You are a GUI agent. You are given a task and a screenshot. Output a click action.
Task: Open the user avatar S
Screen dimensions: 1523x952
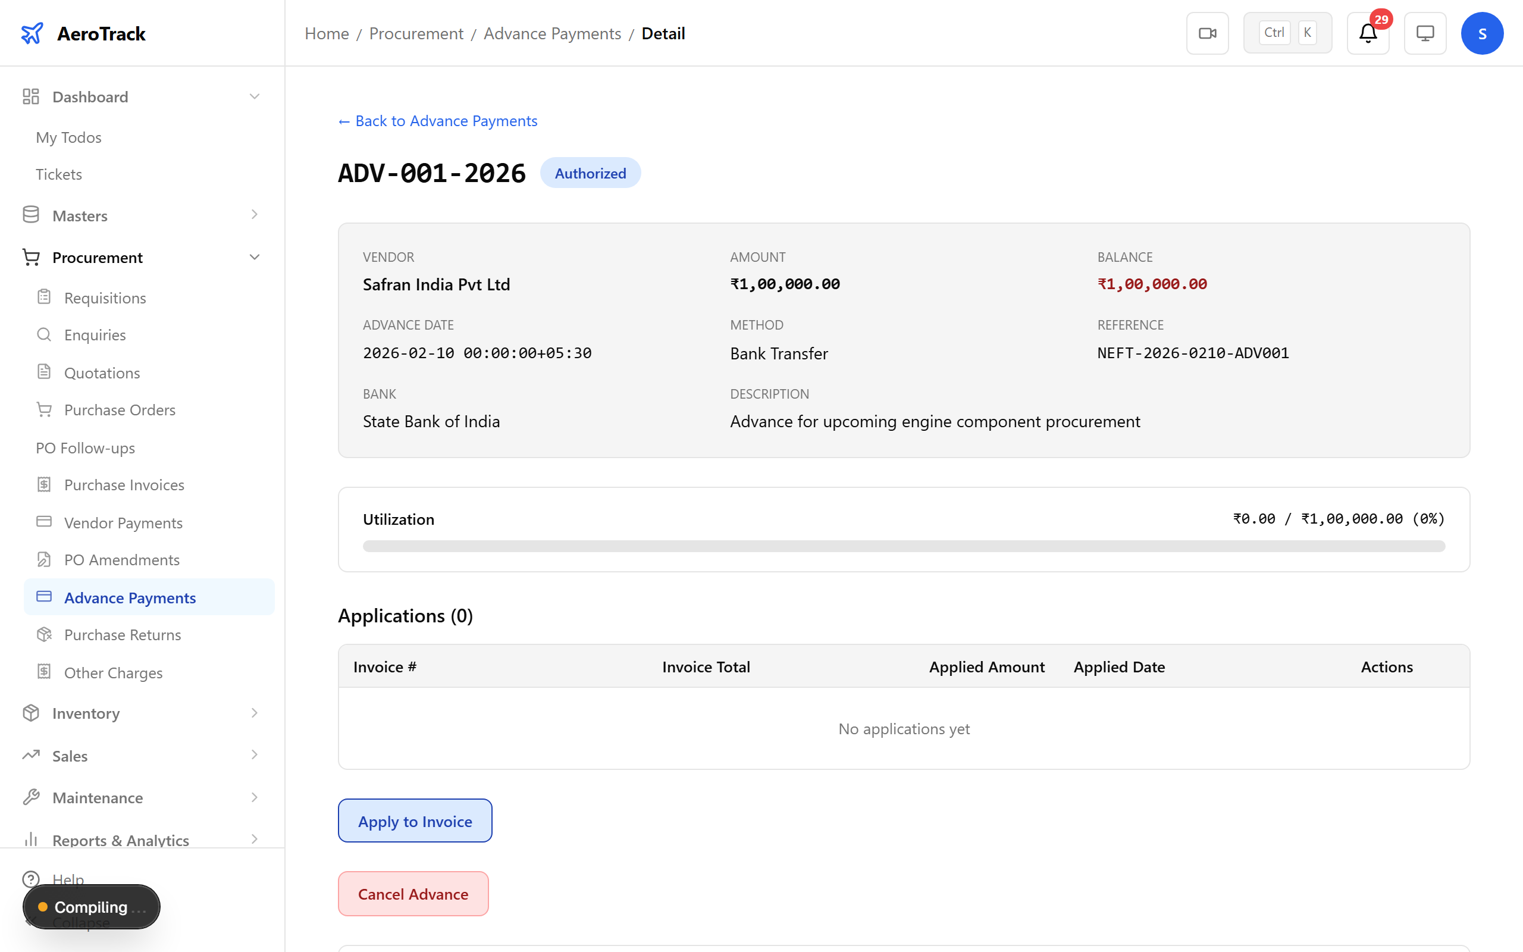point(1482,33)
